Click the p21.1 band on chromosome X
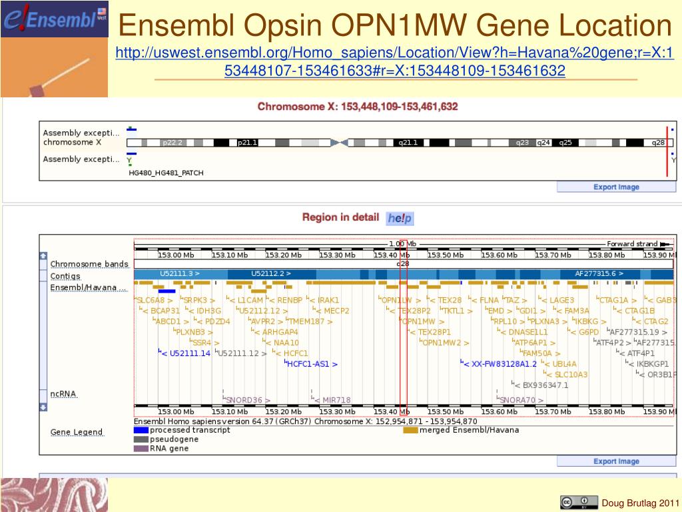This screenshot has height=512, width=682. click(x=248, y=143)
